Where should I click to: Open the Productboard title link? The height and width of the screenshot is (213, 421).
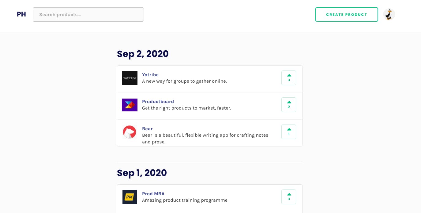tap(158, 102)
